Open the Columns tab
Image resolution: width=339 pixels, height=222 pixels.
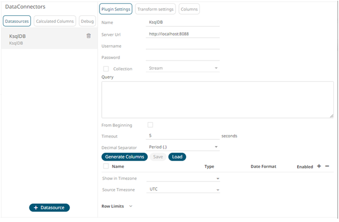pyautogui.click(x=189, y=9)
